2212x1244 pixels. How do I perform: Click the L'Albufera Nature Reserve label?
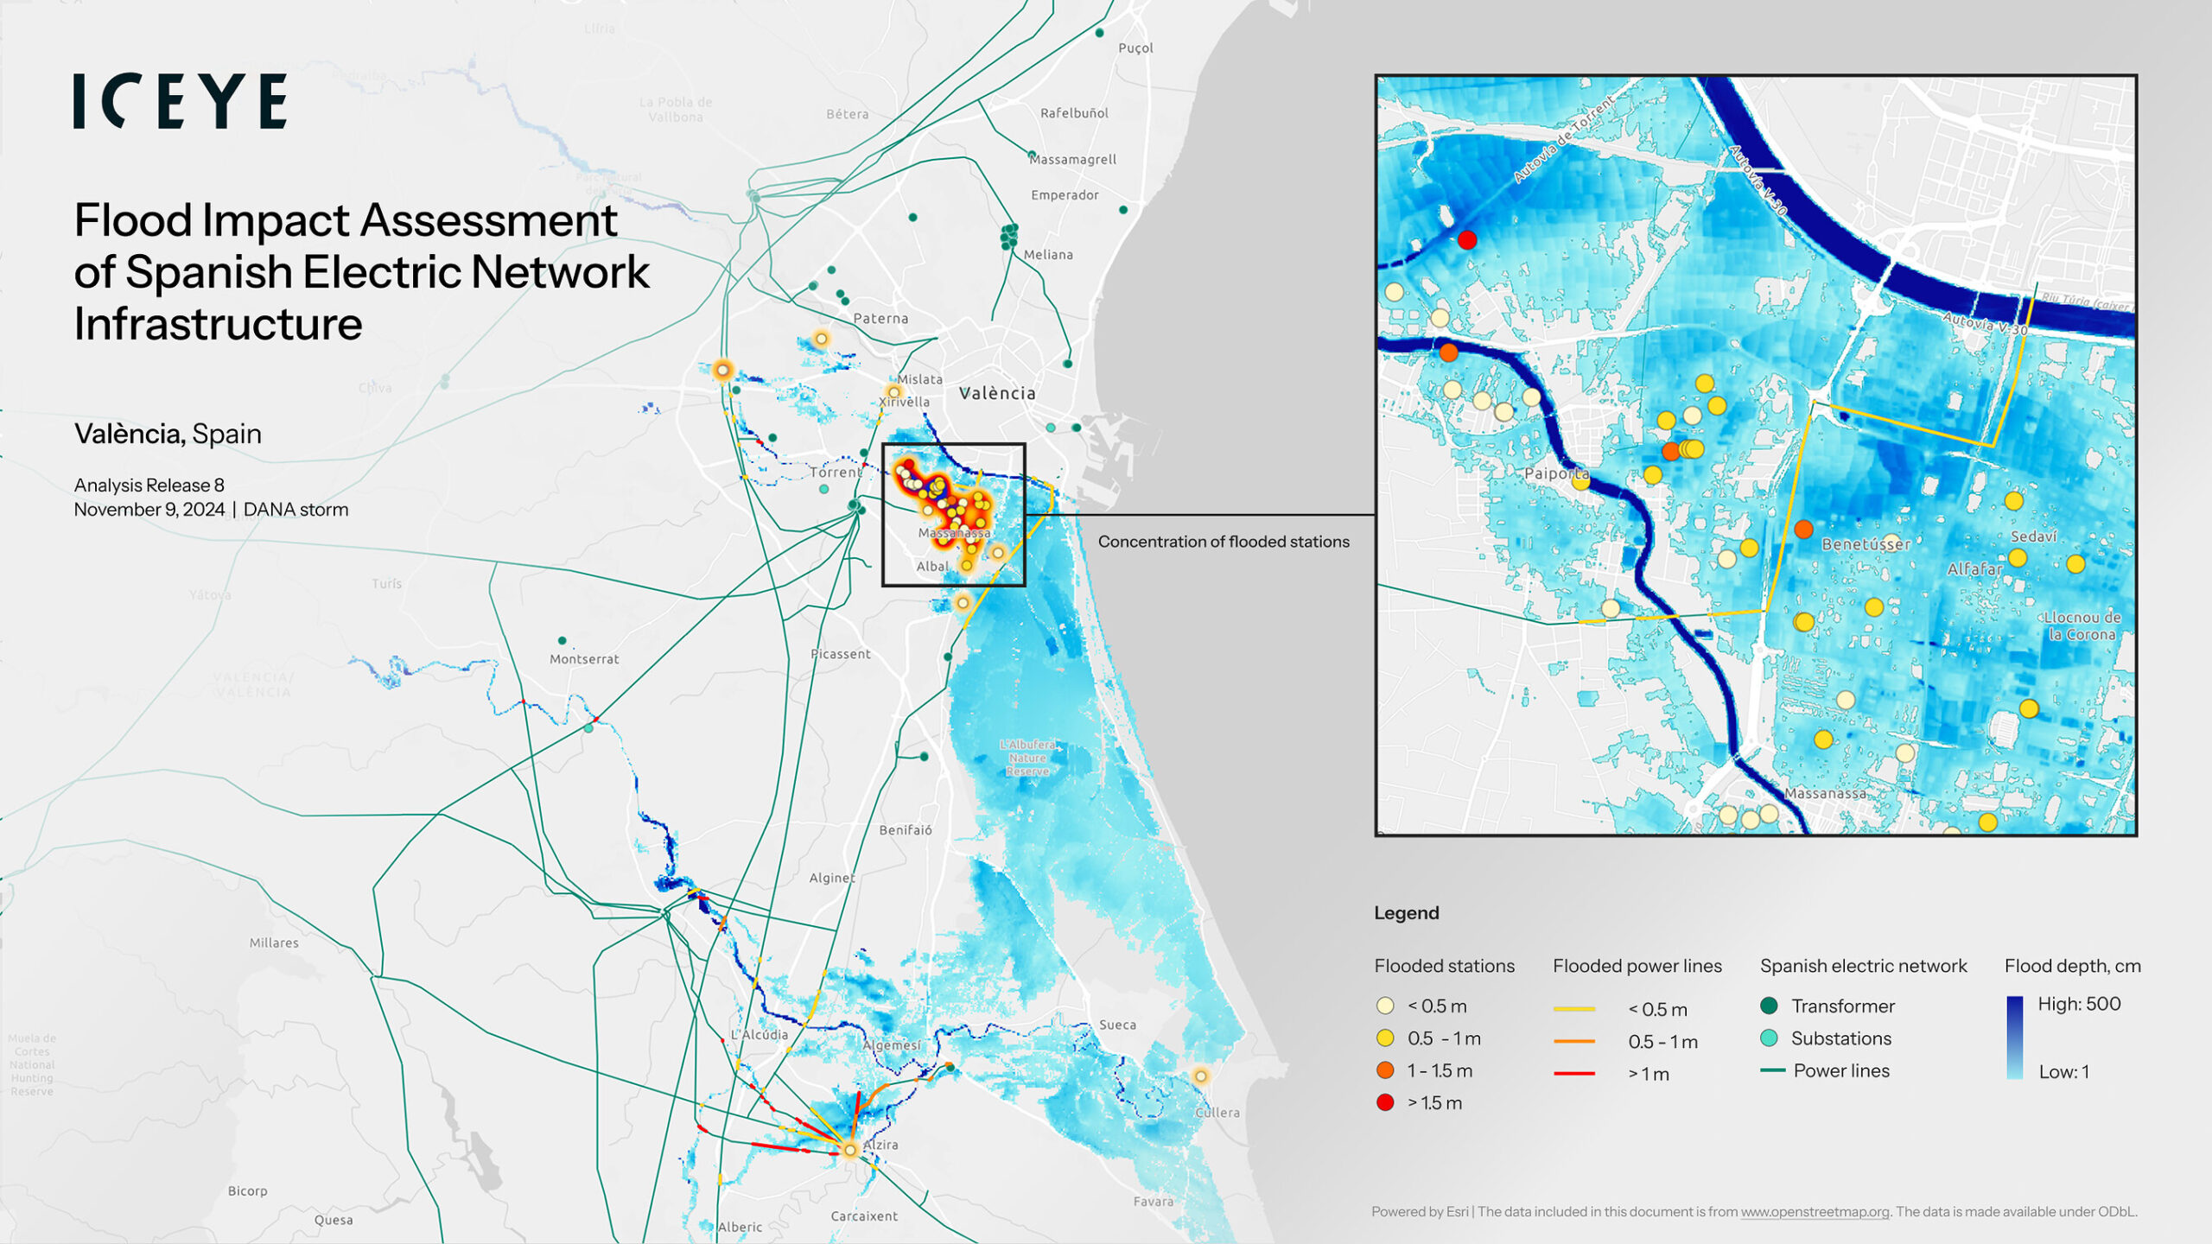click(x=1027, y=758)
